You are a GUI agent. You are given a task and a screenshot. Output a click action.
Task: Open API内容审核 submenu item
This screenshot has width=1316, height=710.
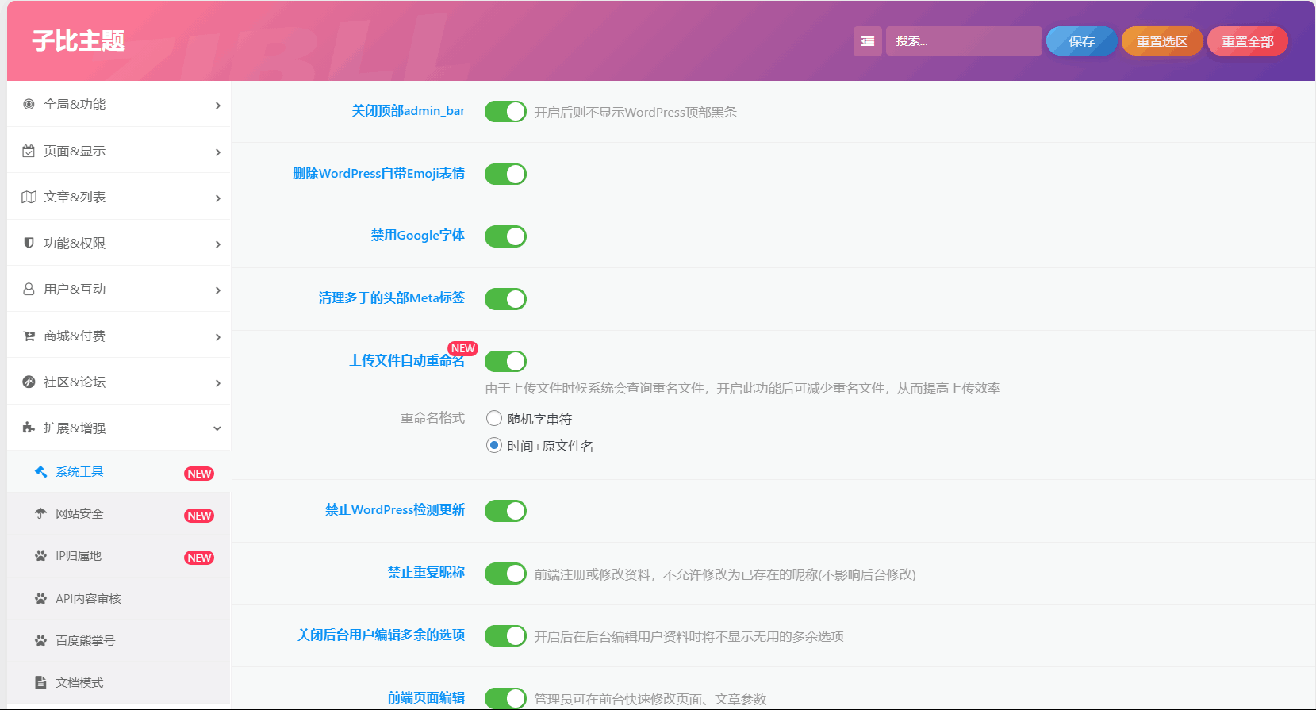[119, 598]
